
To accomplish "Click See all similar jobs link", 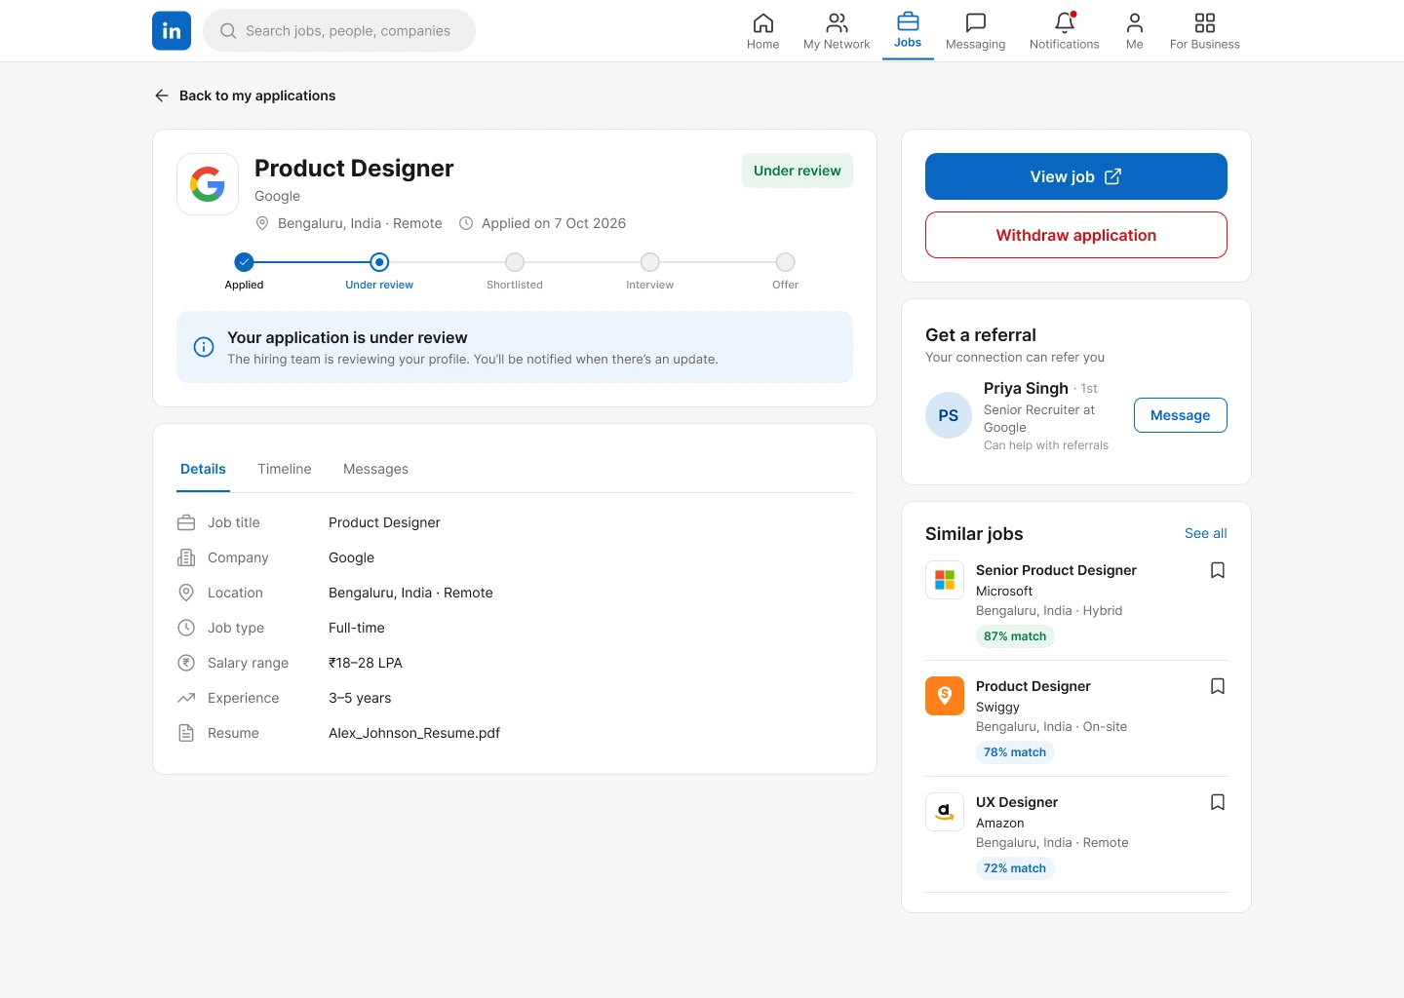I will pos(1206,533).
